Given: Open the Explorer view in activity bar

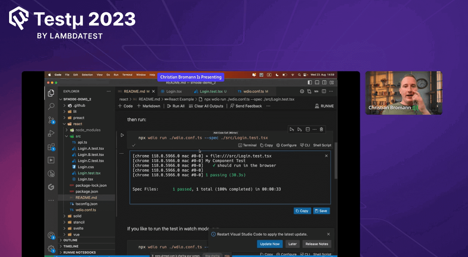Looking at the screenshot, I should point(51,93).
